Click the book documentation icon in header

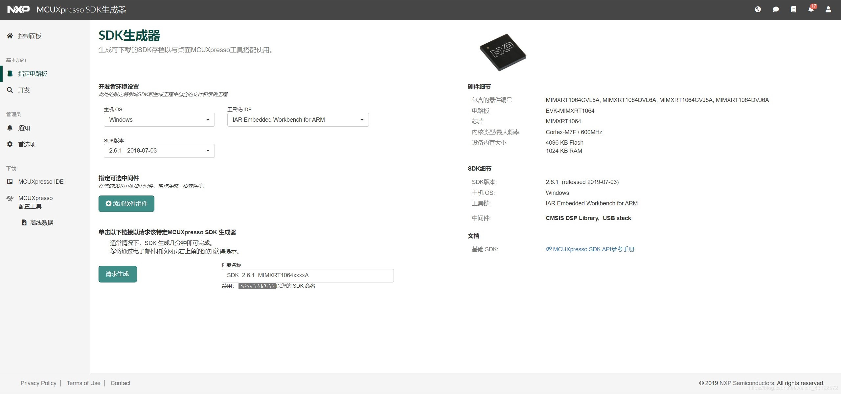pos(793,10)
